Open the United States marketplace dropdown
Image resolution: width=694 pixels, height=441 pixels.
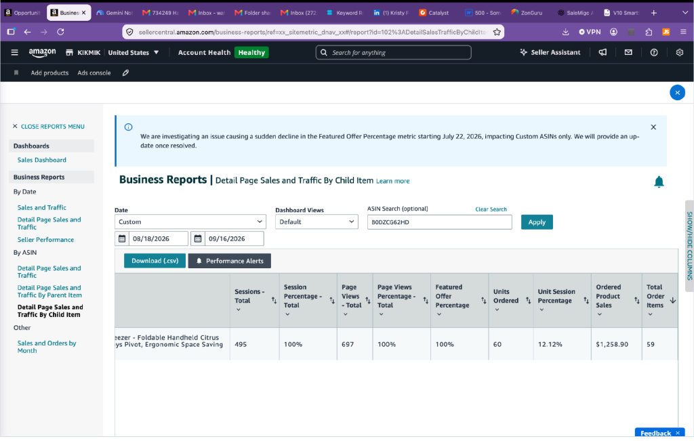134,53
